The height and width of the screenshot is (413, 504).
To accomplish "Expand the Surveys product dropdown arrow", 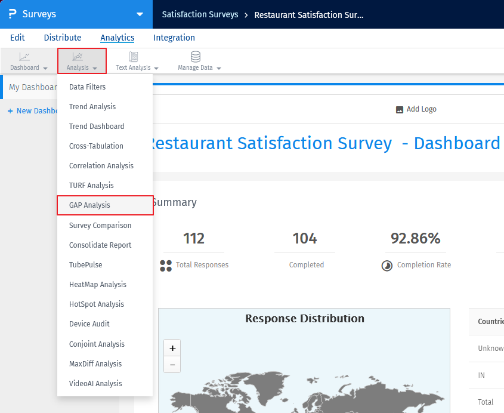I will click(140, 14).
